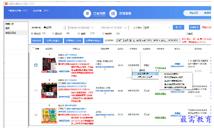214x128 pixels.
Task: Click the grey copy-address link in row 2
Action: click(198, 96)
